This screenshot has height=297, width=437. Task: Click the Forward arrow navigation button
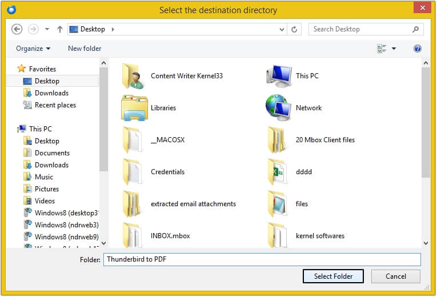pos(33,29)
